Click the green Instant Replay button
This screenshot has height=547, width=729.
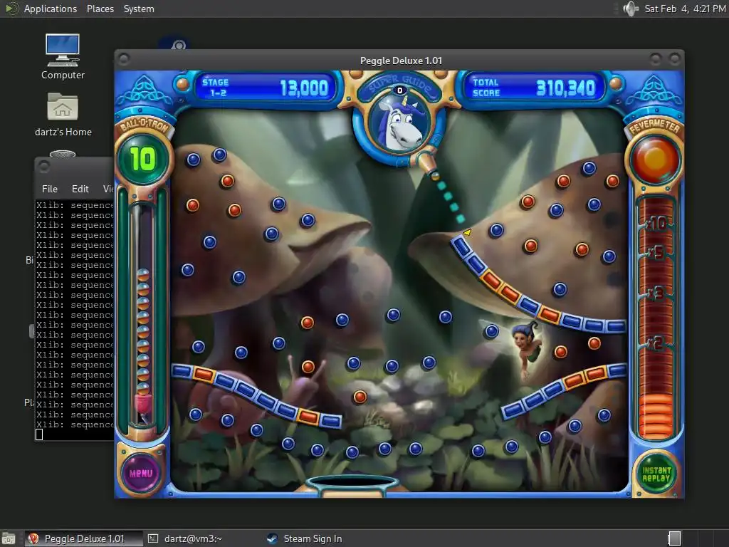point(656,474)
